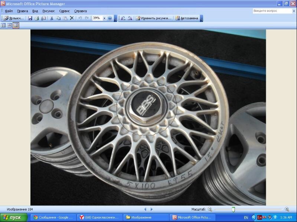Click the Rotate left icon
This screenshot has width=297, height=222.
[123, 18]
